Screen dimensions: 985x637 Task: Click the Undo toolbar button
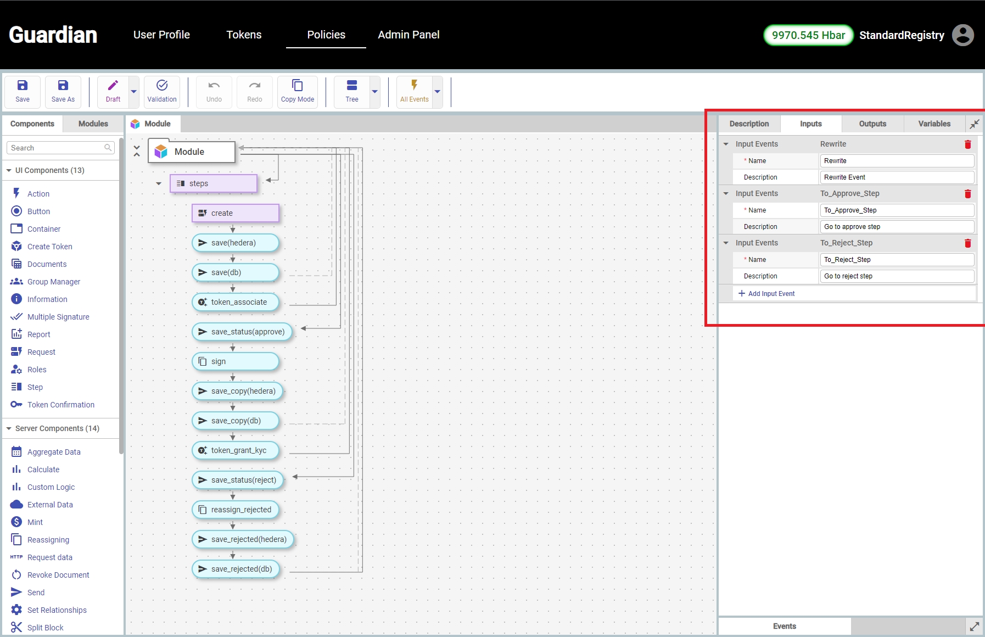214,91
